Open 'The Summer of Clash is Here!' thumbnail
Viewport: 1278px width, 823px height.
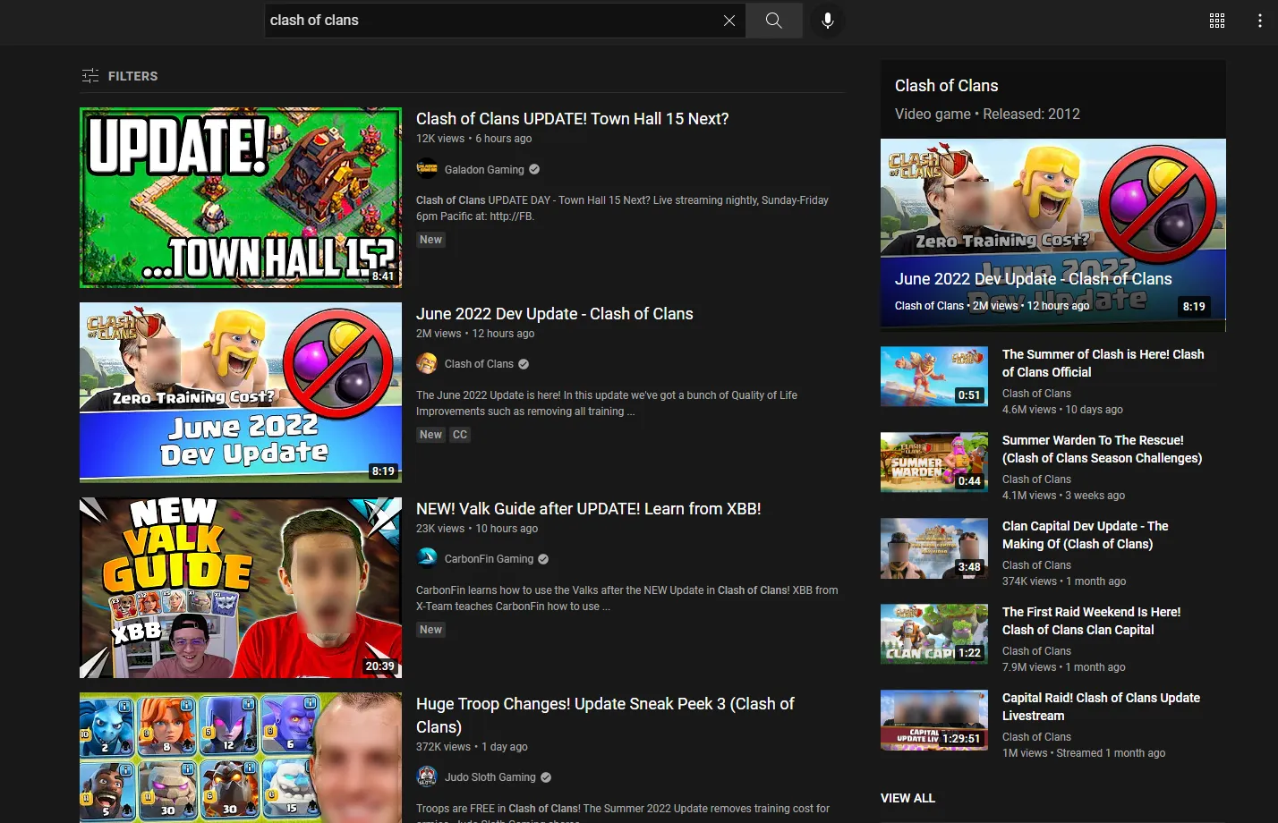point(934,377)
